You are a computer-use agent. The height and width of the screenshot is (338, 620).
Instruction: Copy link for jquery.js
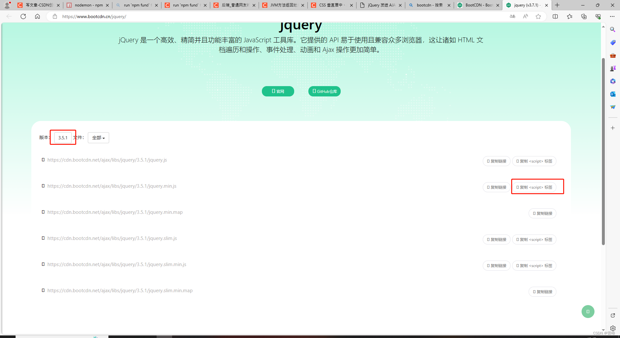pyautogui.click(x=497, y=161)
